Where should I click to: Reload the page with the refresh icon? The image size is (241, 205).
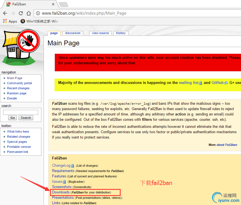point(21,13)
